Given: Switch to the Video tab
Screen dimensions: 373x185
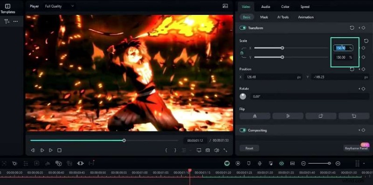Looking at the screenshot, I should point(246,7).
